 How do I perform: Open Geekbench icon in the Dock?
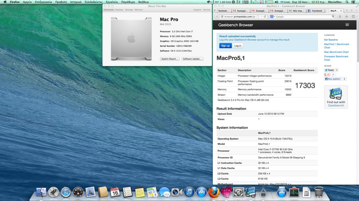(251, 192)
